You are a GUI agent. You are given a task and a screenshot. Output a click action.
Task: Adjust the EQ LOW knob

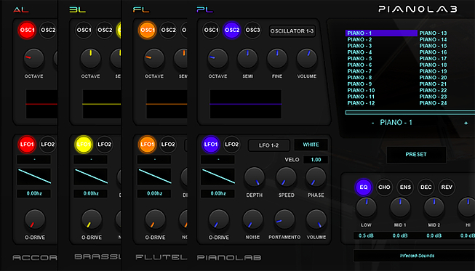(366, 208)
